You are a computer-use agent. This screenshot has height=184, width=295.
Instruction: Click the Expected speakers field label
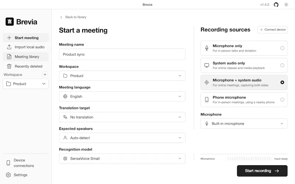[x=76, y=128]
